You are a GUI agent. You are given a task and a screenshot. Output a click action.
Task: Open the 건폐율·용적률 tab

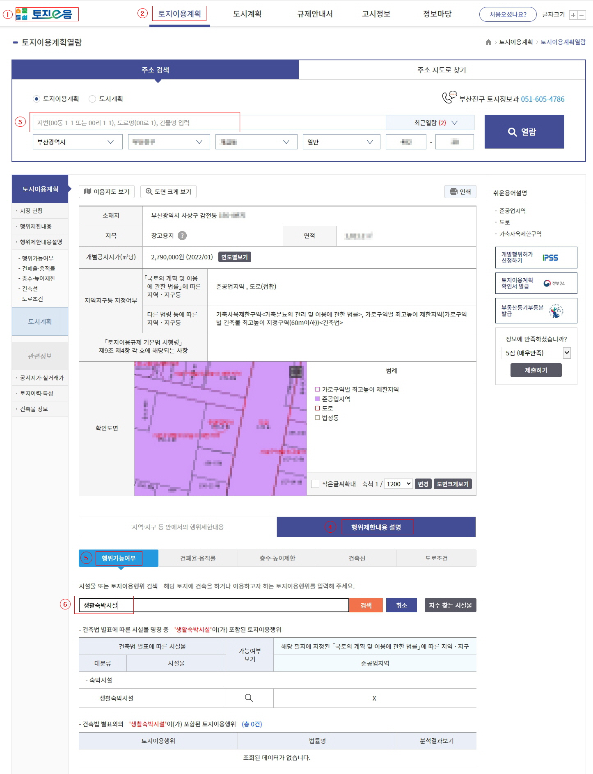(198, 558)
